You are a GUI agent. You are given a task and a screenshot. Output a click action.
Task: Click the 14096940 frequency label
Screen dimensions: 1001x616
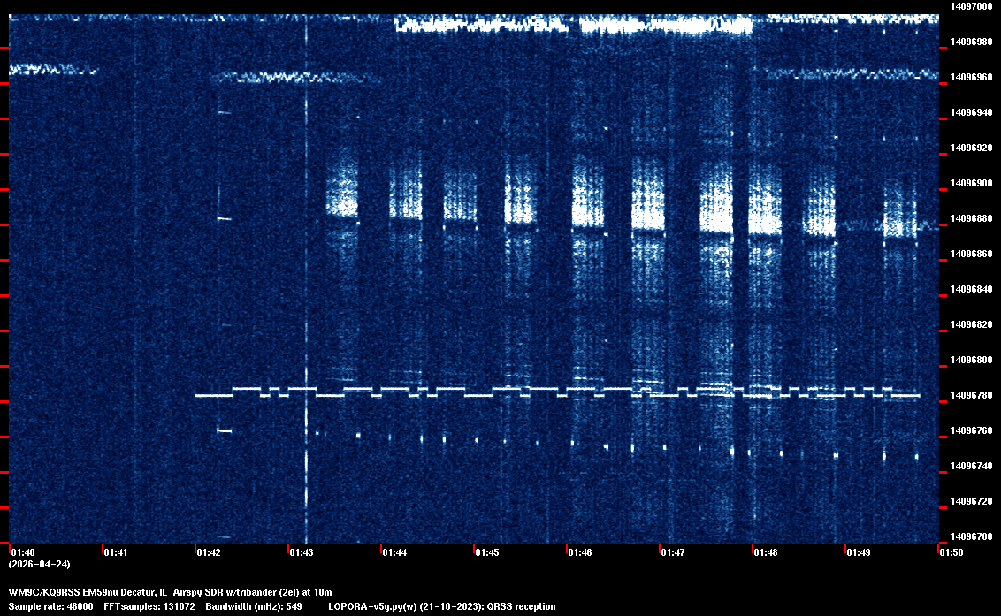(x=972, y=112)
